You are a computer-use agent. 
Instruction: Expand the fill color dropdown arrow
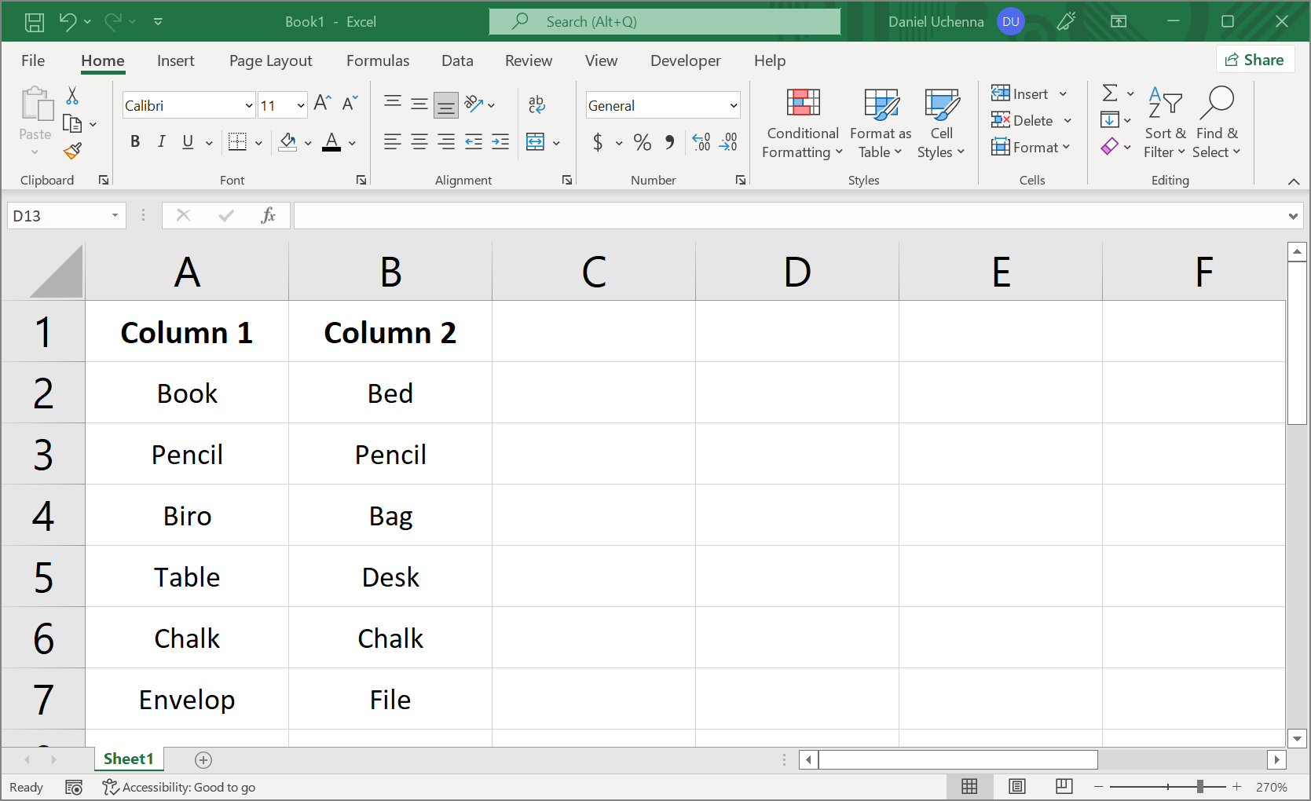[x=306, y=143]
